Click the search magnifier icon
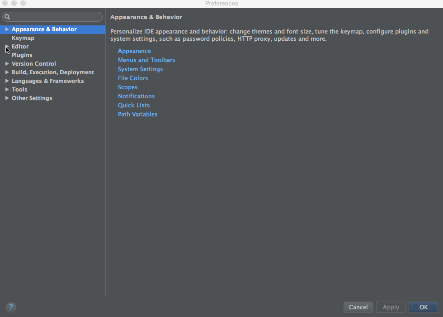443x317 pixels. click(7, 17)
